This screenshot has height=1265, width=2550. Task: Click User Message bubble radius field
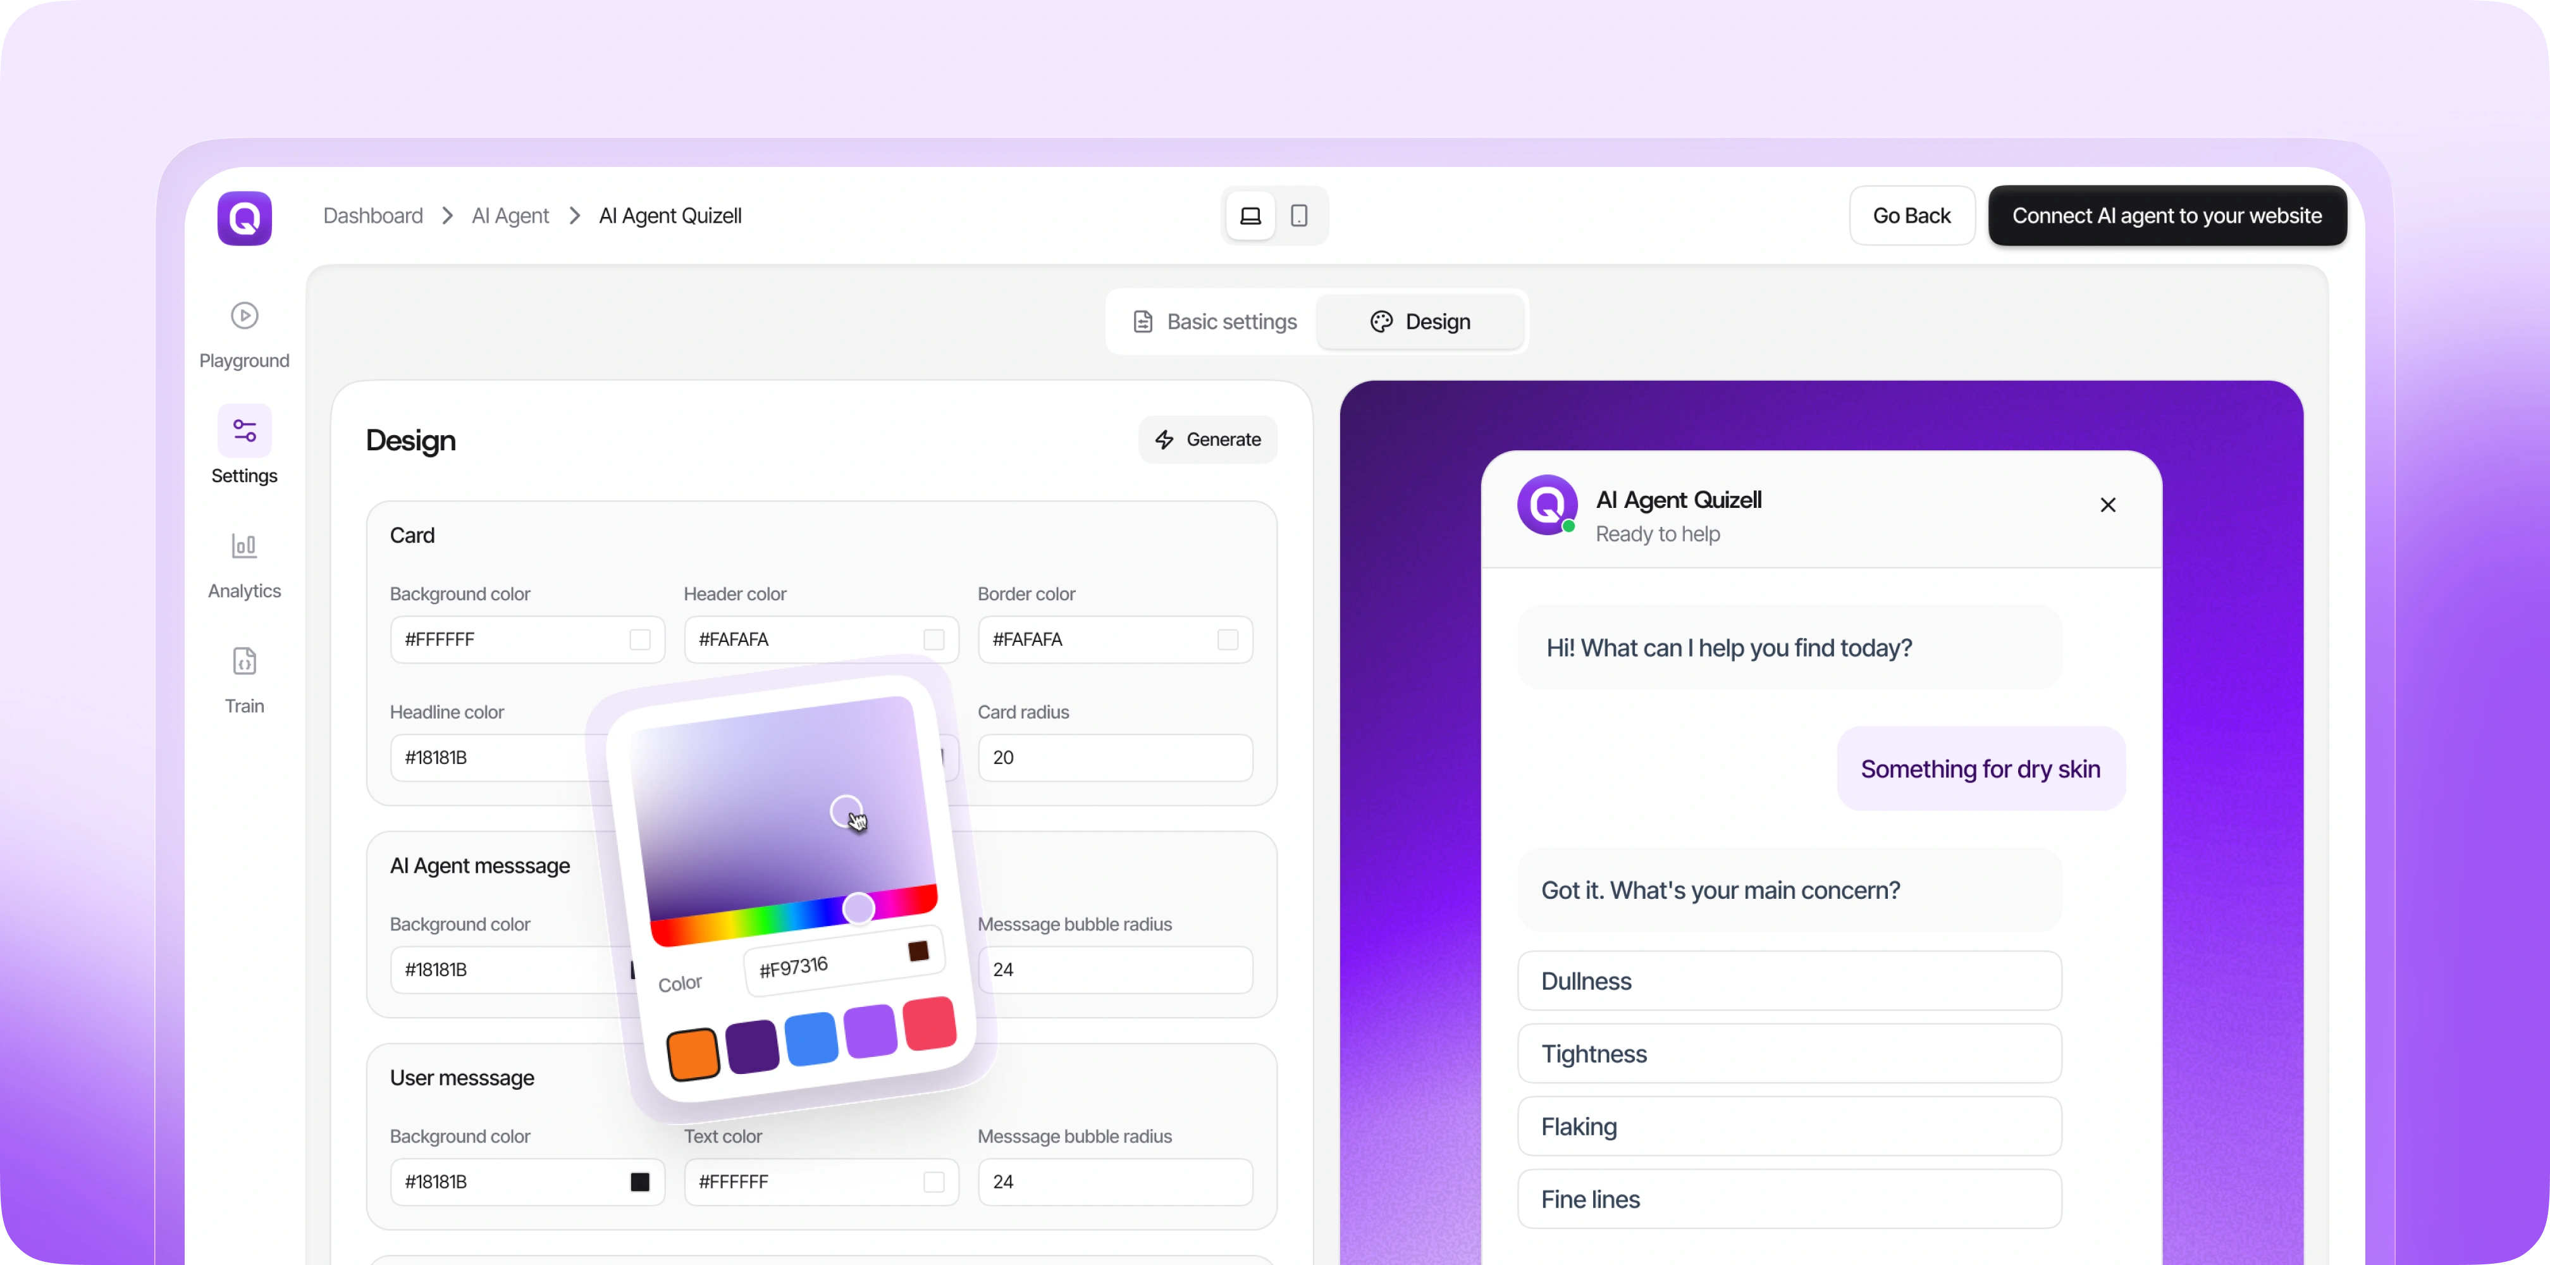(1116, 1182)
